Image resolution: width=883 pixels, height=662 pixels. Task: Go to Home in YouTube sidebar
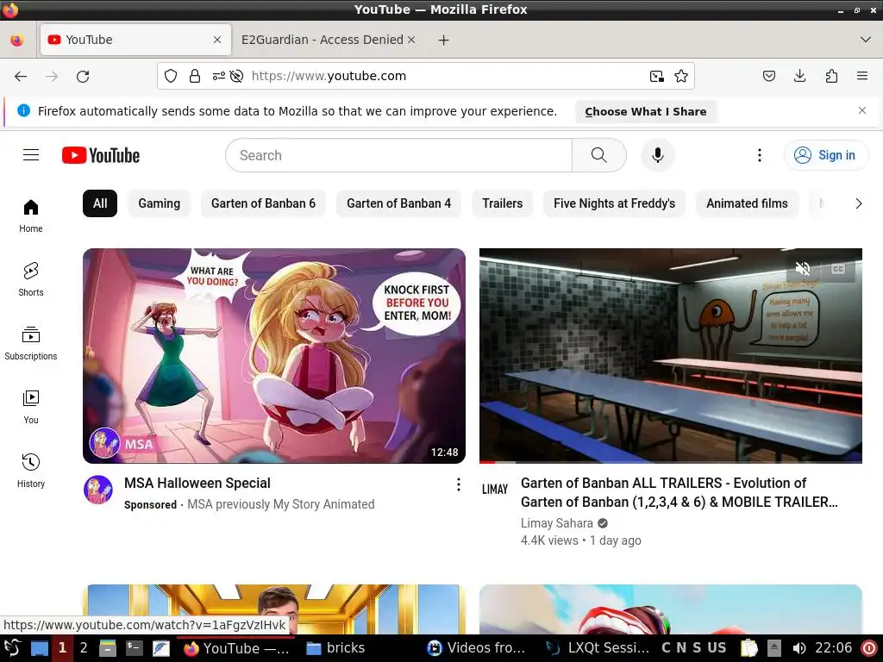[31, 216]
